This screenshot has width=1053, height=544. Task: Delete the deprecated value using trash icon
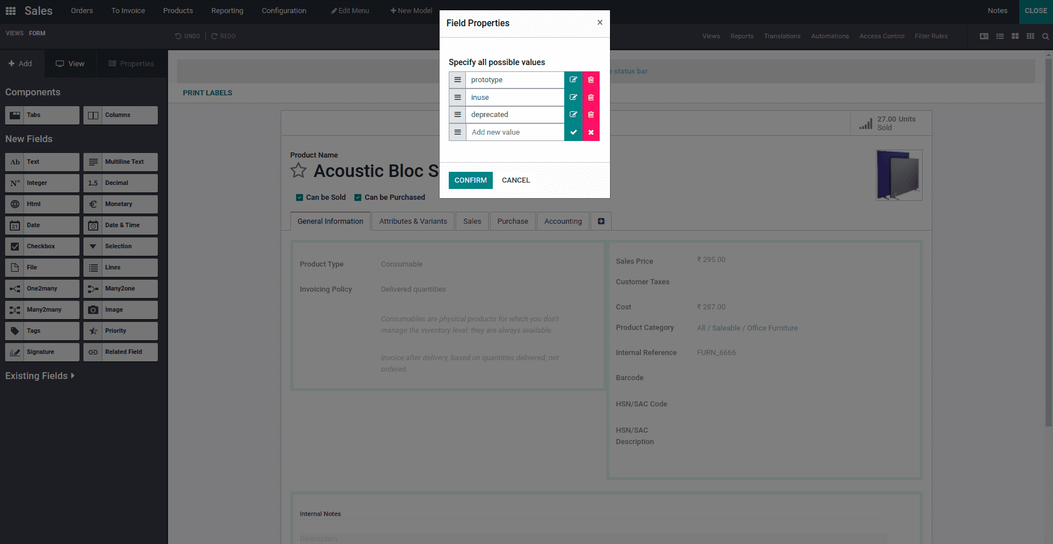[x=591, y=114]
